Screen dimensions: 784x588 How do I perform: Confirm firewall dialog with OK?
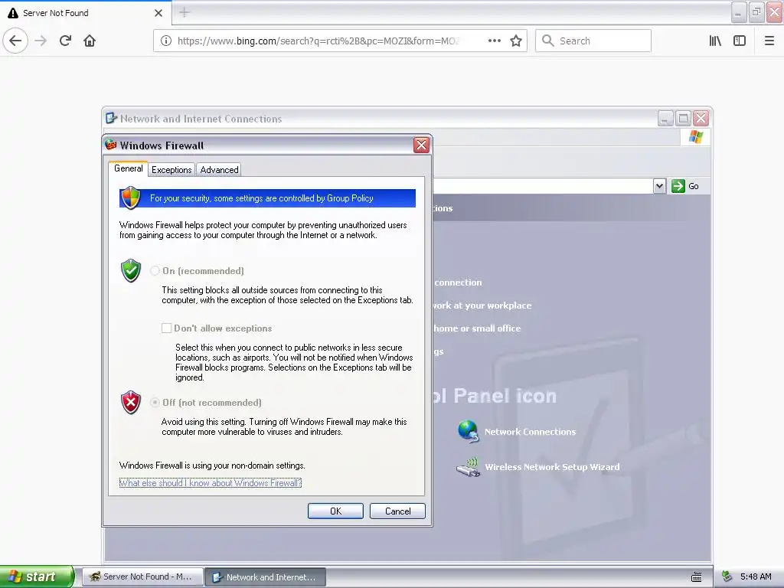[335, 511]
